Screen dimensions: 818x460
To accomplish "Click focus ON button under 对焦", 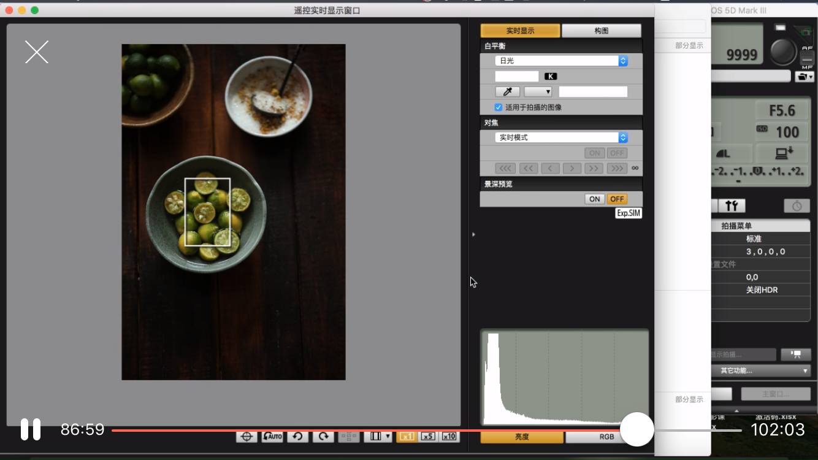I will pyautogui.click(x=595, y=153).
